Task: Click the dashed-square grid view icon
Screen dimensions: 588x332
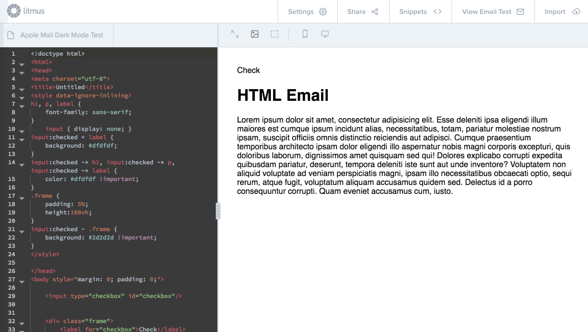Action: pyautogui.click(x=275, y=34)
